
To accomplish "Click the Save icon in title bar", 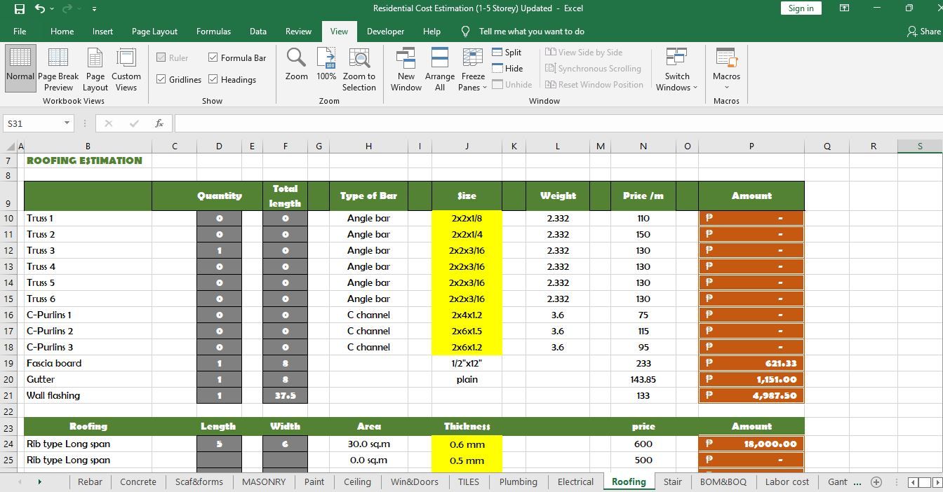I will 19,8.
